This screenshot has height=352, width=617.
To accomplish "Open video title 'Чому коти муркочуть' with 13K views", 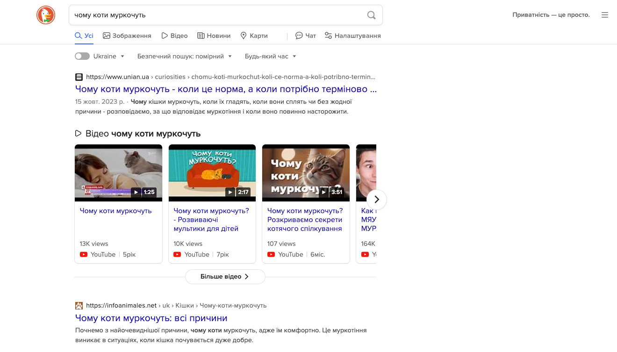I will tap(115, 211).
